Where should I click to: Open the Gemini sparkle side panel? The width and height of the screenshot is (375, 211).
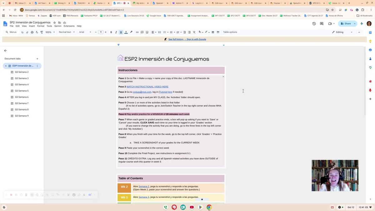coord(362,23)
